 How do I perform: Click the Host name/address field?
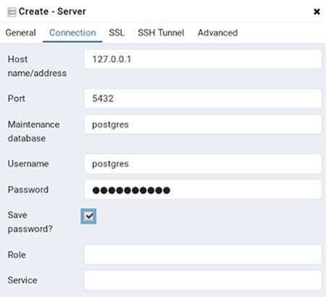203,59
